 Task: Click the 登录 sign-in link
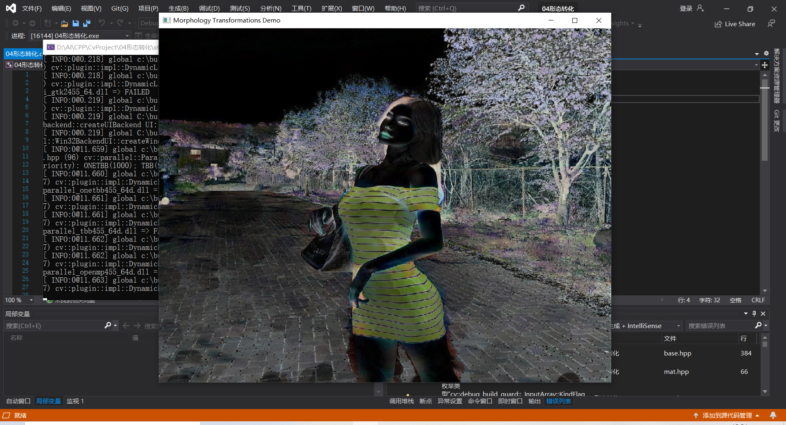tap(686, 8)
